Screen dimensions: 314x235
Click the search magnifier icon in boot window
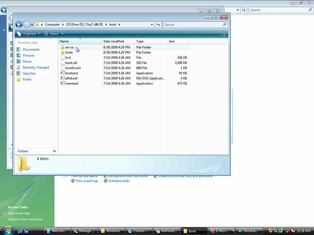coord(225,24)
